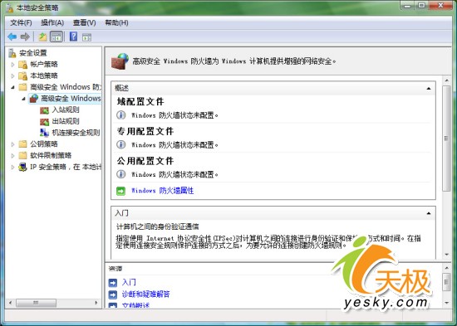Click the show/hide action pane icon
The image size is (457, 326).
[87, 37]
